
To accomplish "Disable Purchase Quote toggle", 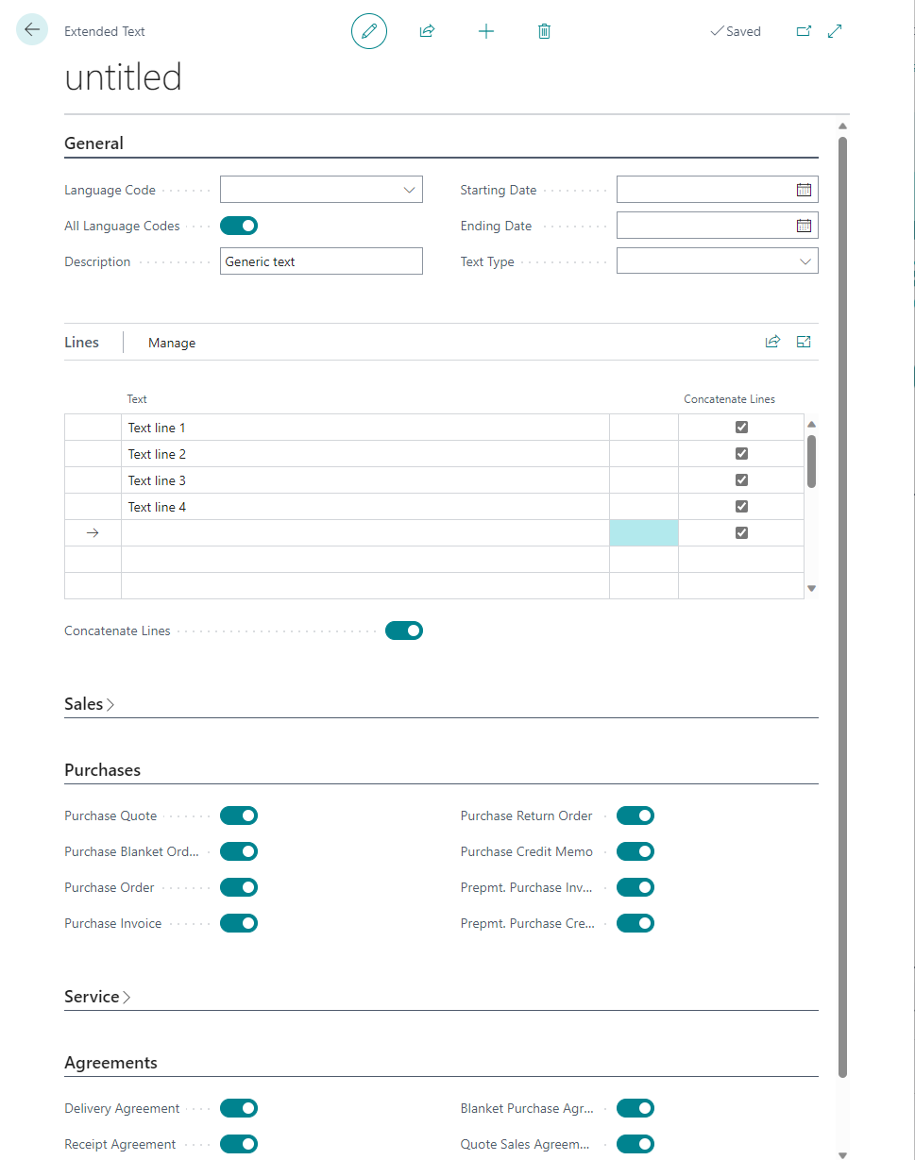I will [x=239, y=815].
